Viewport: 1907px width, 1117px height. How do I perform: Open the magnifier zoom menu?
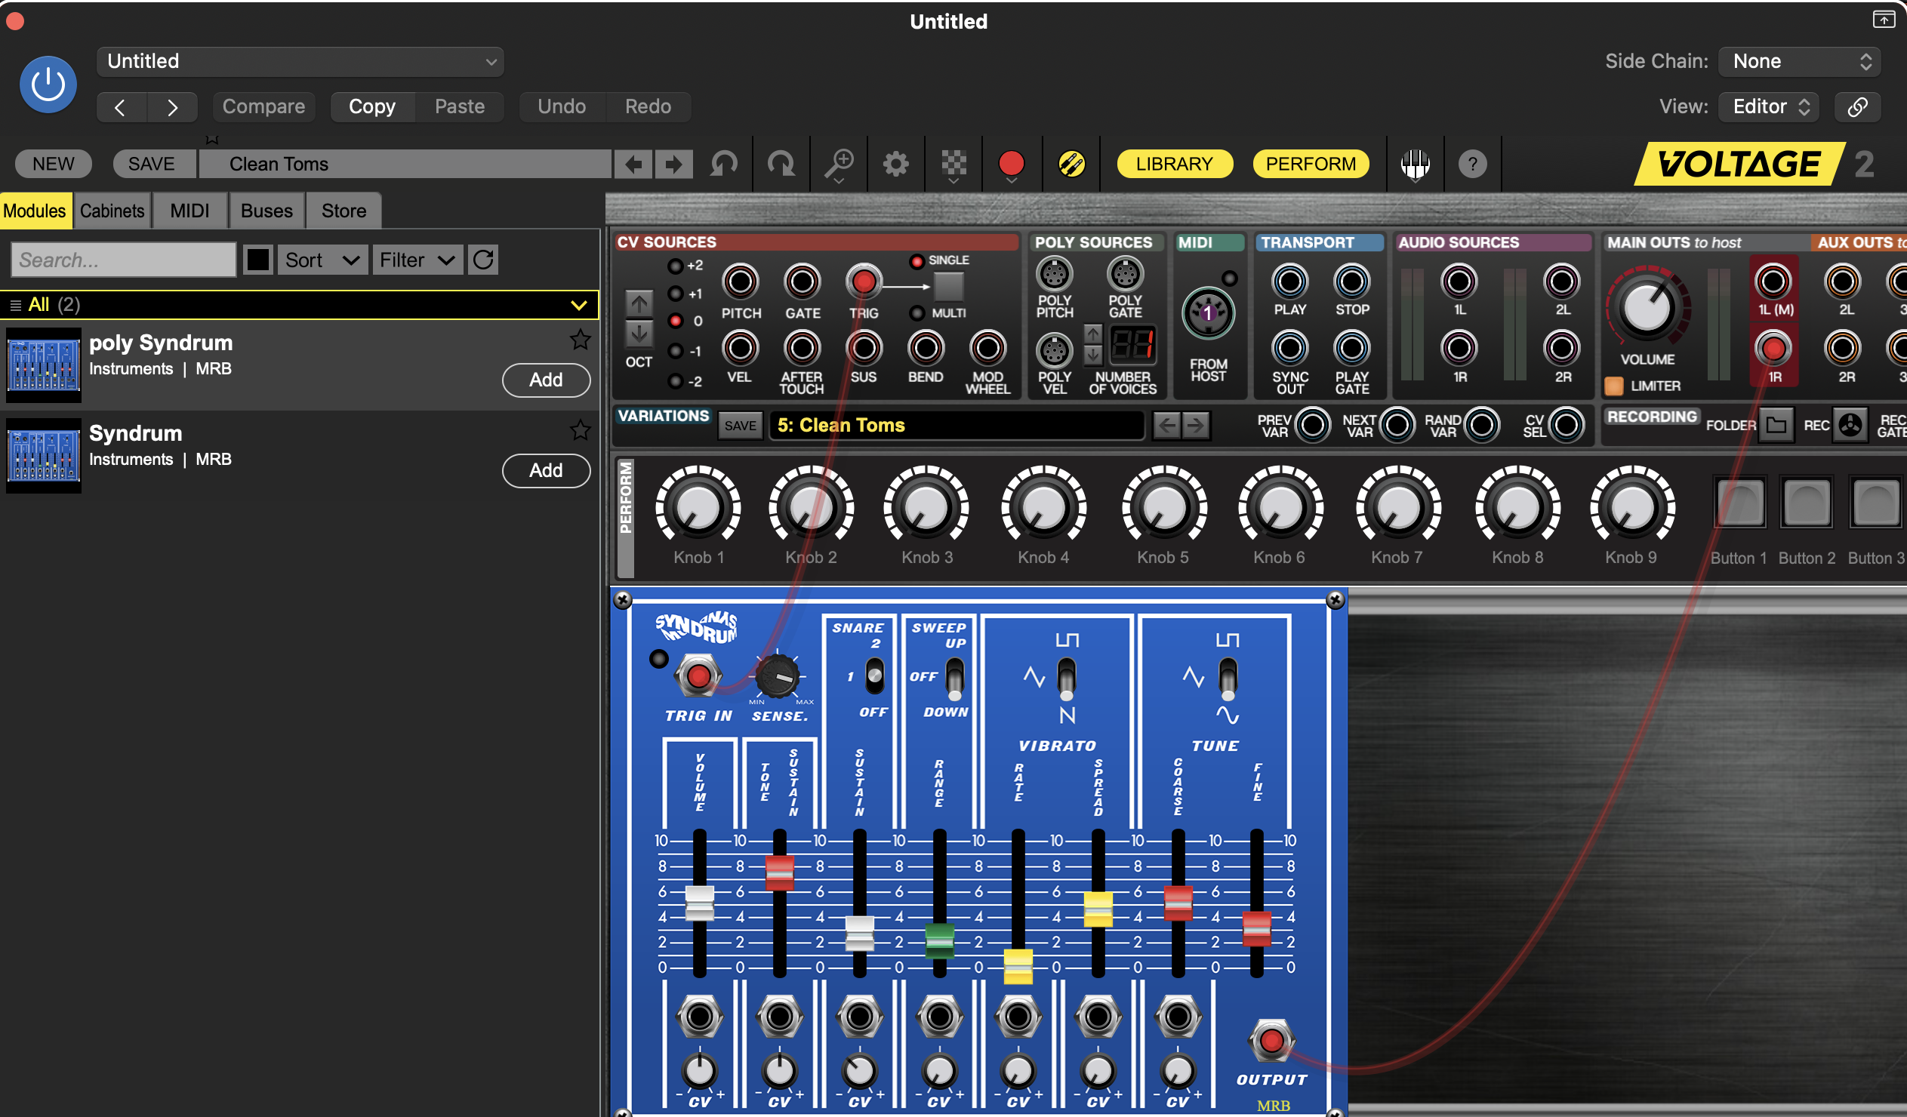[839, 165]
